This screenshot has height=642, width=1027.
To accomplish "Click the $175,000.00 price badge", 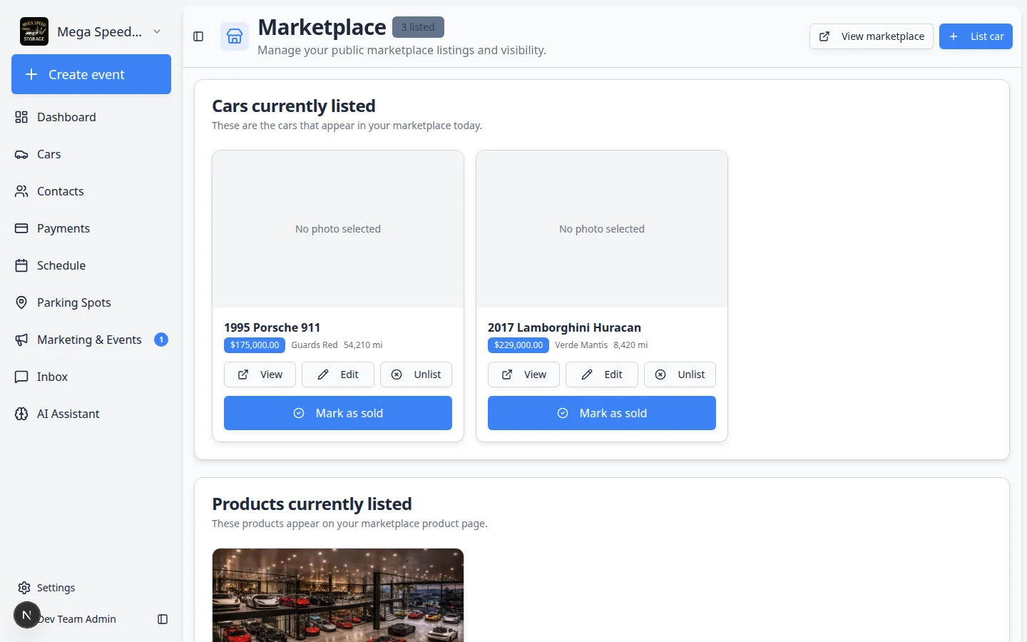I will 255,345.
